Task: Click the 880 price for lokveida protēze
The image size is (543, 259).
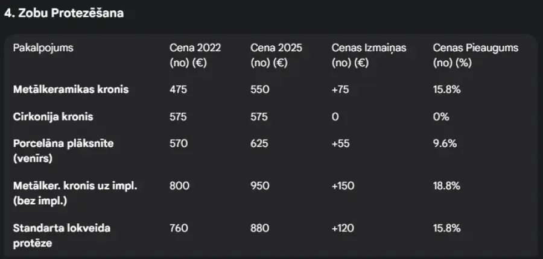Action: pos(259,228)
